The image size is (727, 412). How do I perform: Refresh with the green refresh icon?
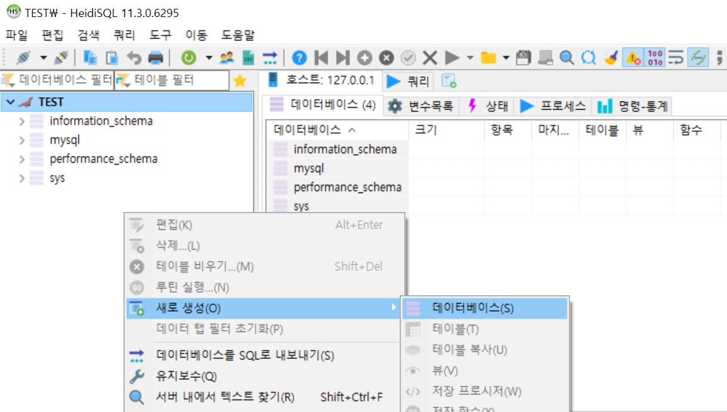coord(189,58)
